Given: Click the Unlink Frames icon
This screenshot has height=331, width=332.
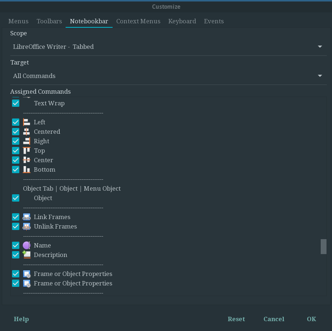Looking at the screenshot, I should pyautogui.click(x=27, y=227).
